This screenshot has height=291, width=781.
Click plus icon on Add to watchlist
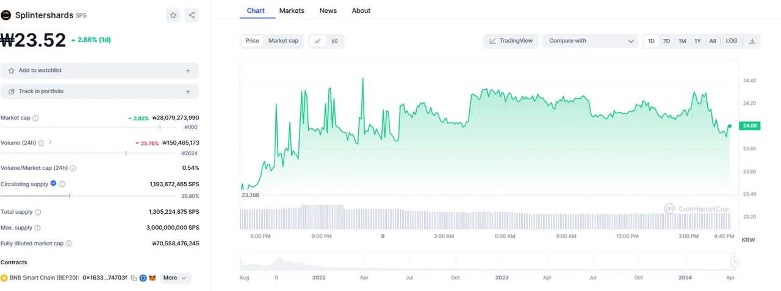188,71
